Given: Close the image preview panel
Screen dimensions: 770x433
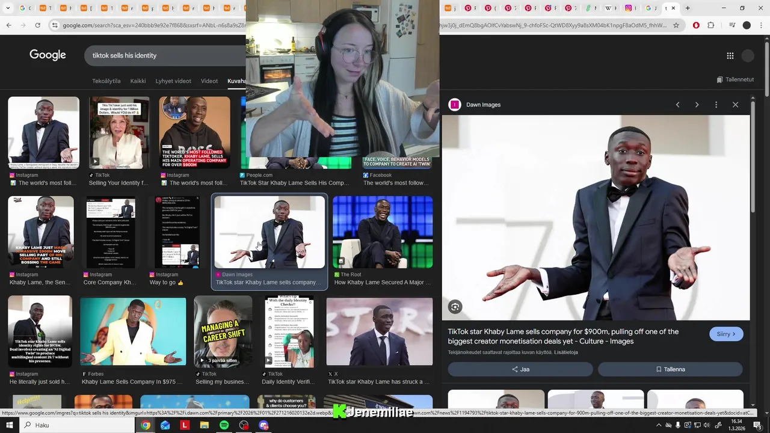Looking at the screenshot, I should (x=735, y=105).
